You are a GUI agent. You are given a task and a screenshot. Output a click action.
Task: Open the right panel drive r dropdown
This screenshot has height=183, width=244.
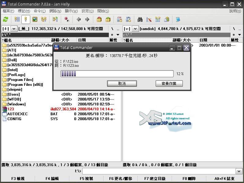[x=135, y=29]
